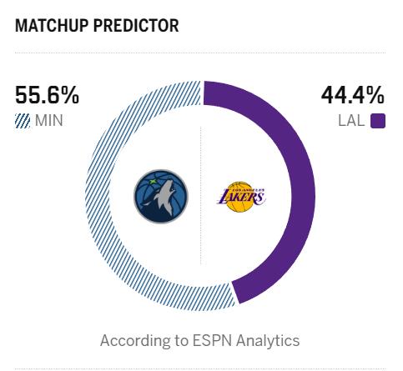Click the word Analytics in the caption
Viewport: 403px width, 371px height.
click(x=268, y=340)
